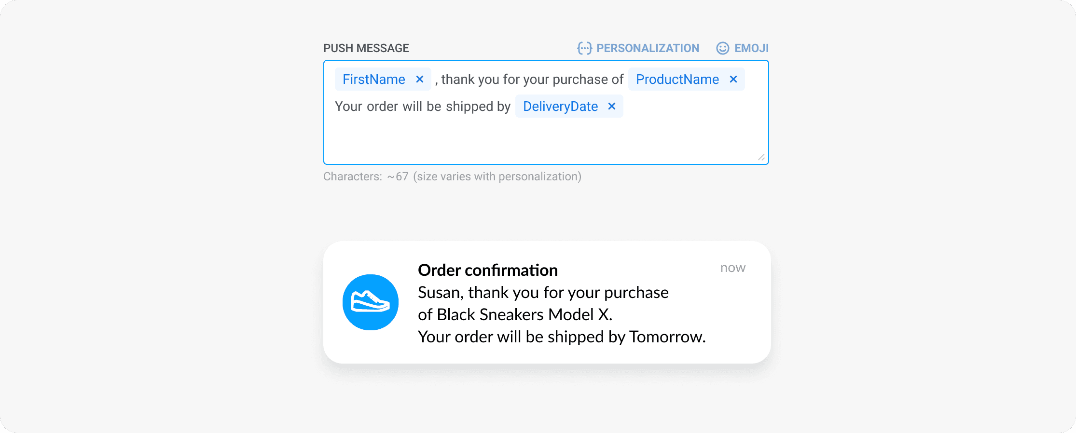Select the curly-braces personalization icon
Image resolution: width=1076 pixels, height=433 pixels.
coord(584,48)
